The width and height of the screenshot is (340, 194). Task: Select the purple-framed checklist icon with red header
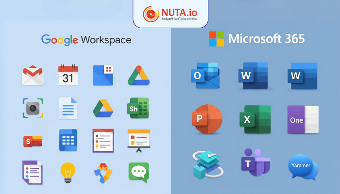(103, 141)
